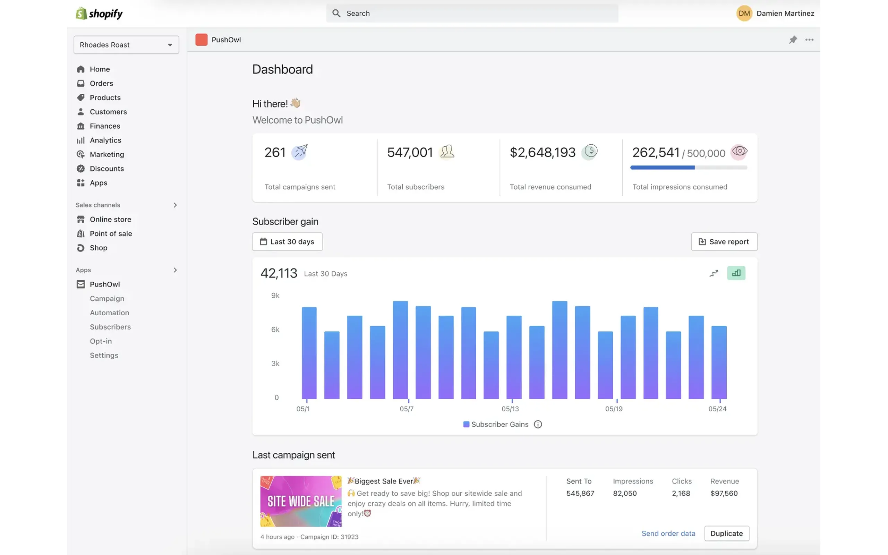Click the Discounts badge icon
888x555 pixels.
pyautogui.click(x=81, y=169)
